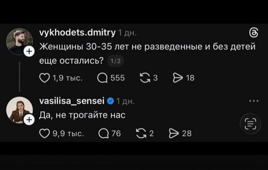Tap the text scan floating button
The height and width of the screenshot is (170, 268).
250,124
